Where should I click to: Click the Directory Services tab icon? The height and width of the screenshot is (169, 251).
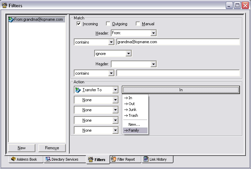point(48,159)
